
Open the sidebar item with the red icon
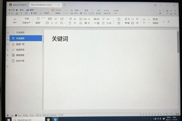(26, 44)
